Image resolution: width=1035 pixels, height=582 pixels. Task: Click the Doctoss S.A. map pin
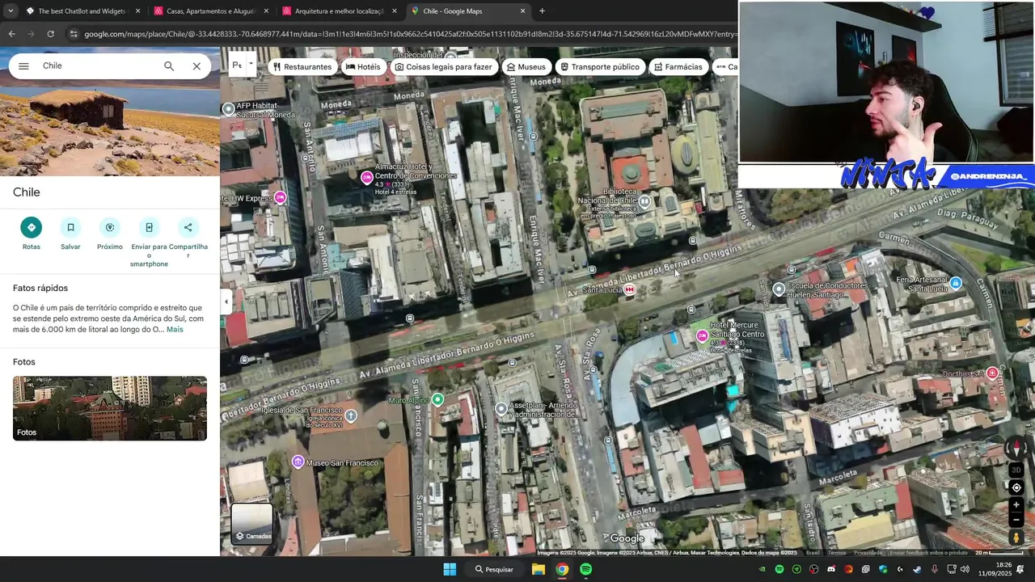coord(992,373)
